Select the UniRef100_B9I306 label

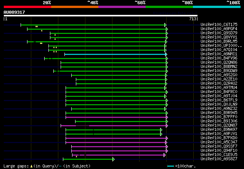pyautogui.click(x=219, y=121)
